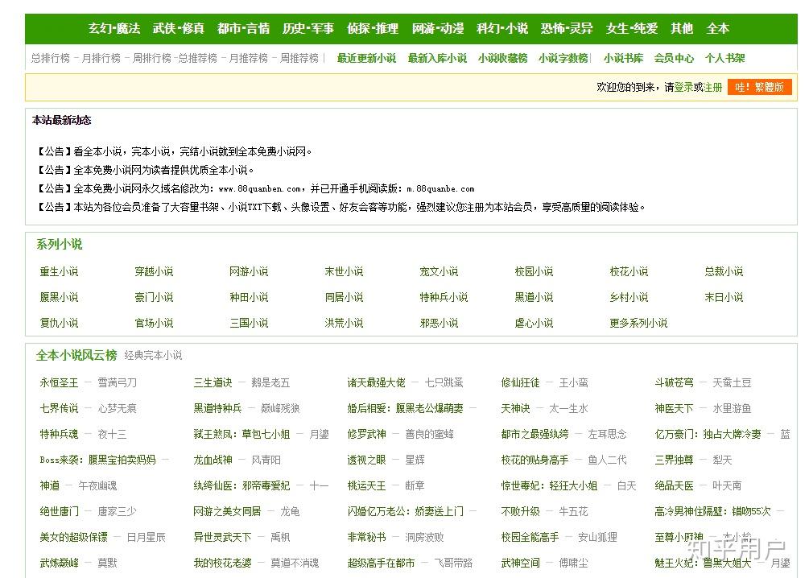Open 总推荐榜 link

click(197, 58)
